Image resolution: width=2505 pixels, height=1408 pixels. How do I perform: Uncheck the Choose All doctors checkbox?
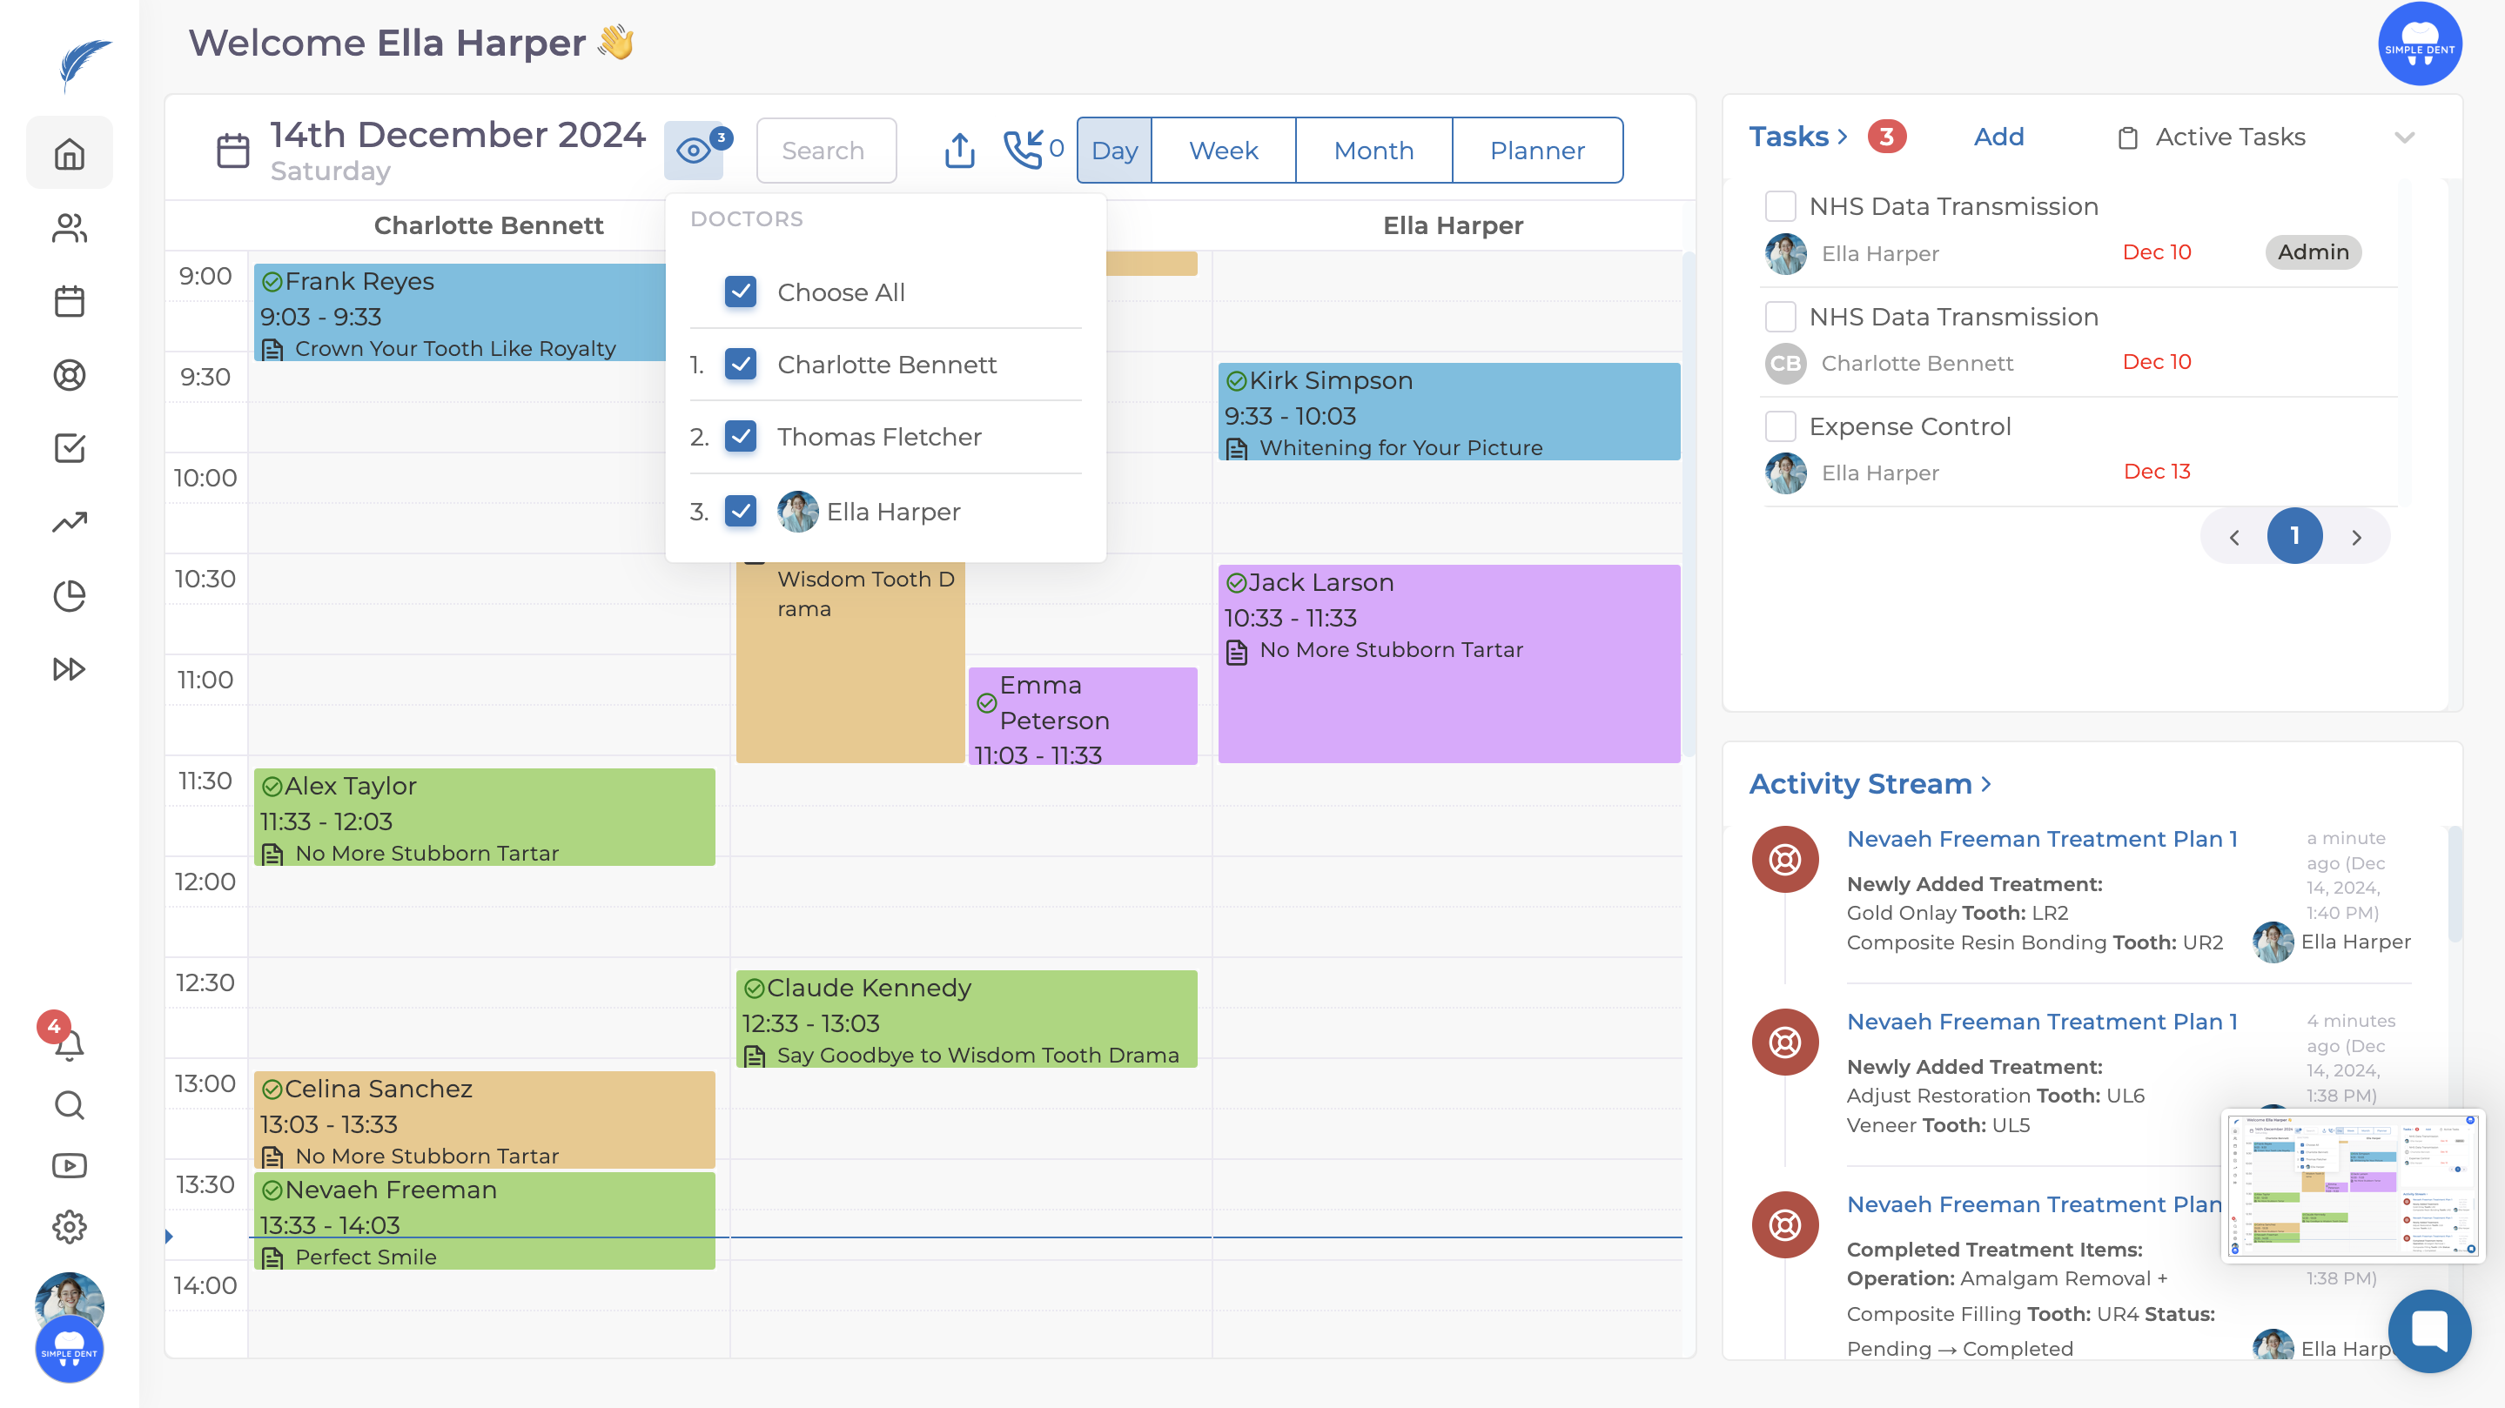(x=740, y=292)
